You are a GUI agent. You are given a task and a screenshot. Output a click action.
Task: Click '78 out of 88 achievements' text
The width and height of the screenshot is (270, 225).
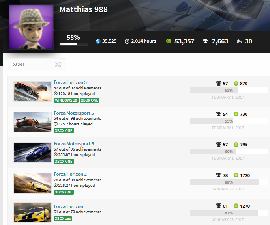click(x=77, y=180)
